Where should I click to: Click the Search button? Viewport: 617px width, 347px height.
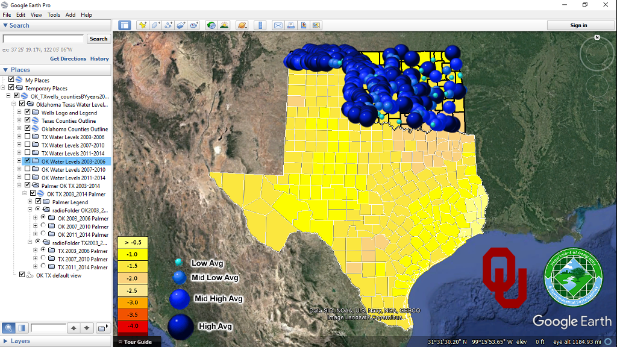pos(98,39)
